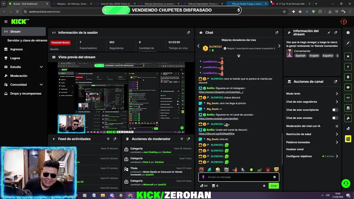This screenshot has height=199, width=354.
Task: Open the user profile avatar menu
Action: coord(343,22)
